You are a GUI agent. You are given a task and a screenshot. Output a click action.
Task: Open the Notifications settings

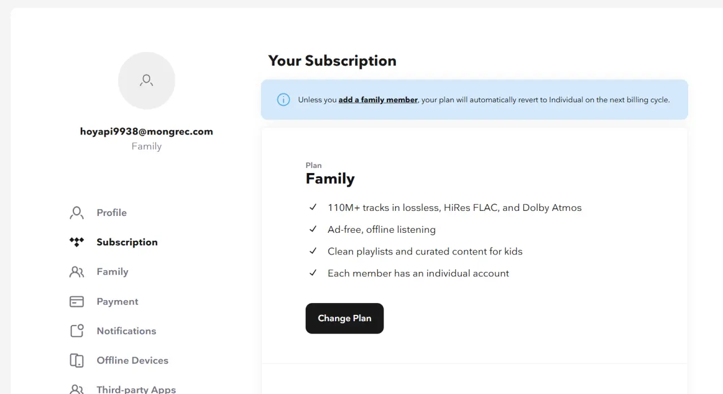(127, 331)
